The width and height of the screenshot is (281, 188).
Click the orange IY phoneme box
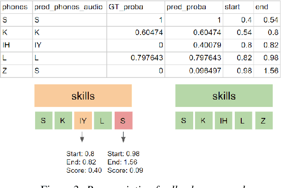(83, 121)
